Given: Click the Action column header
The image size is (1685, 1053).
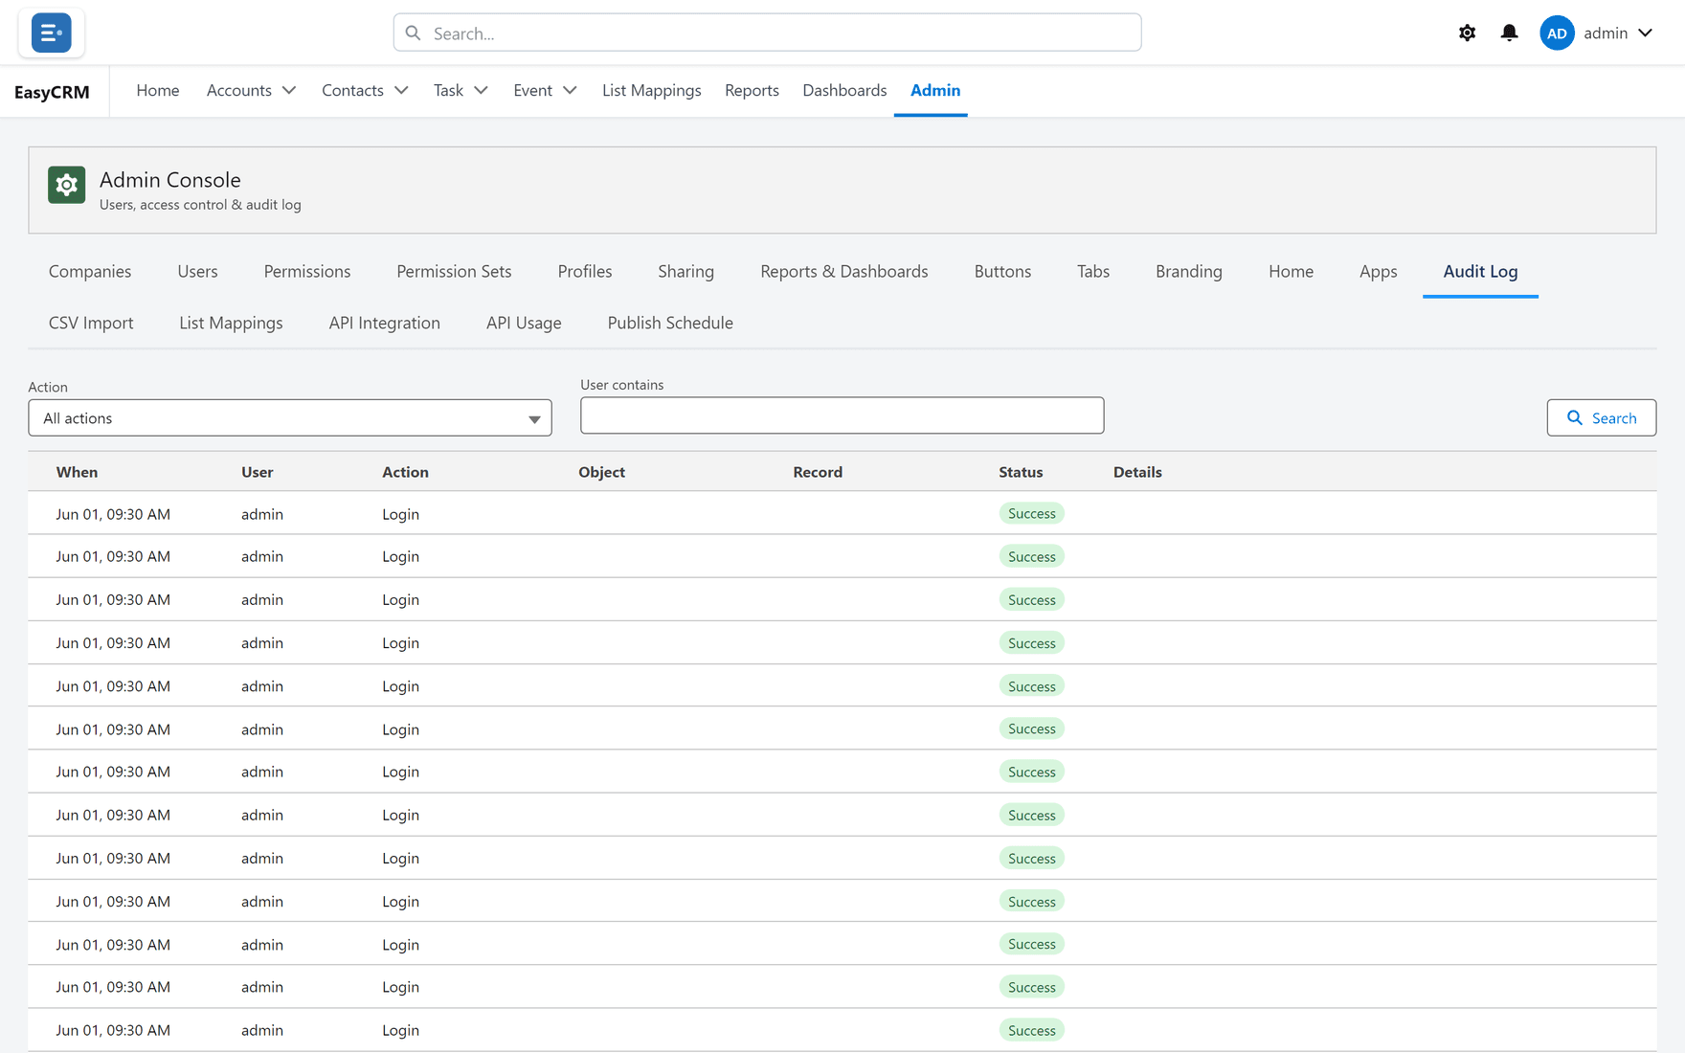Looking at the screenshot, I should [405, 472].
